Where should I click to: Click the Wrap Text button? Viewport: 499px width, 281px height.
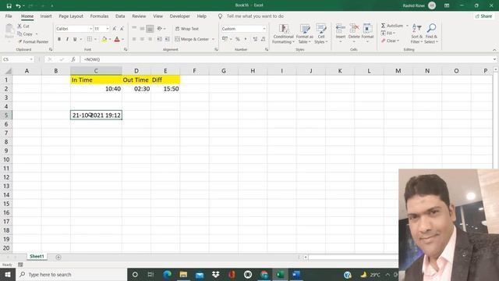pyautogui.click(x=187, y=29)
